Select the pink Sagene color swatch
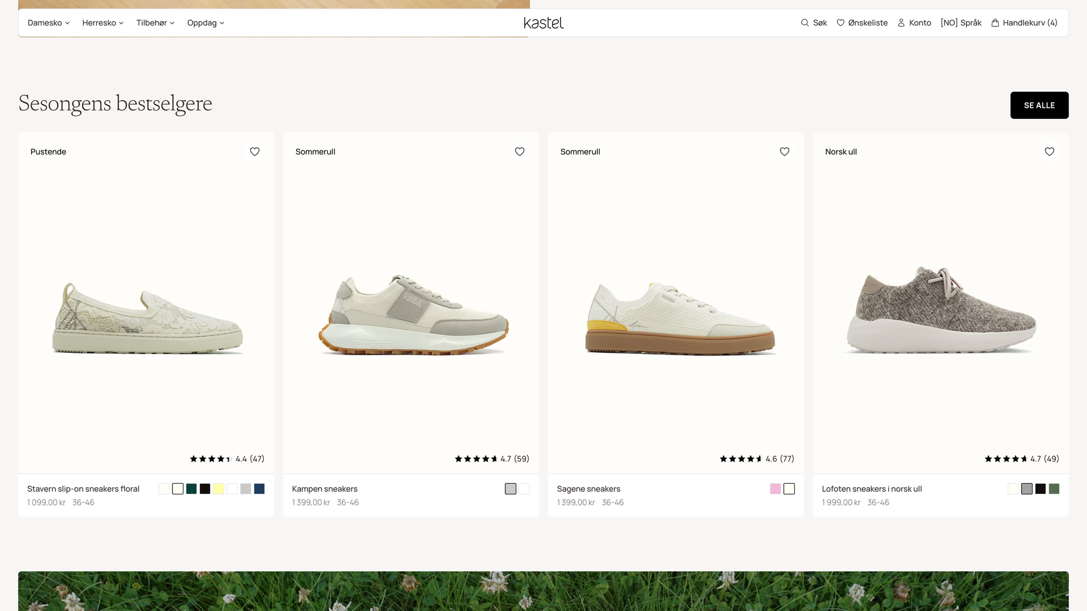Image resolution: width=1087 pixels, height=611 pixels. tap(776, 489)
